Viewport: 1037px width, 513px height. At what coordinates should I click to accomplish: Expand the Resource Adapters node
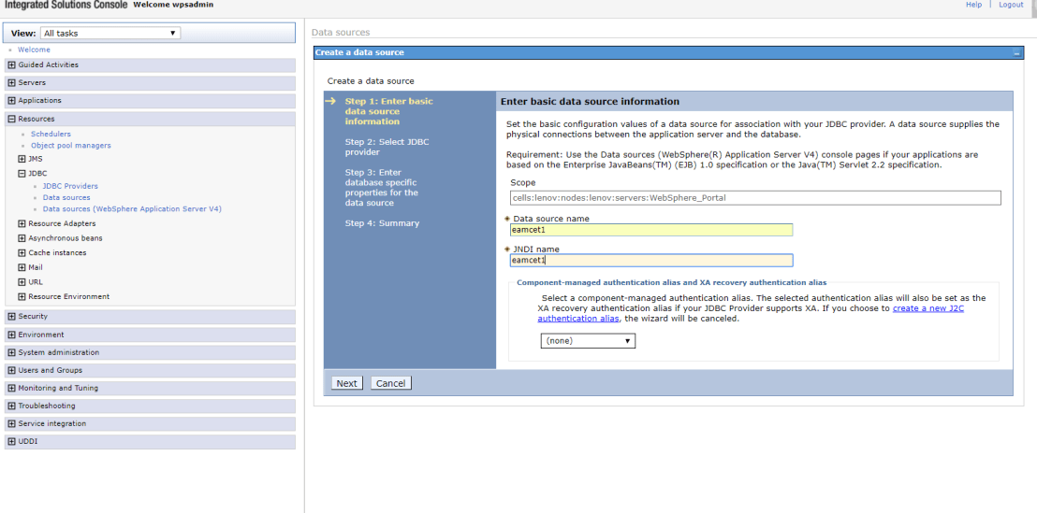22,224
